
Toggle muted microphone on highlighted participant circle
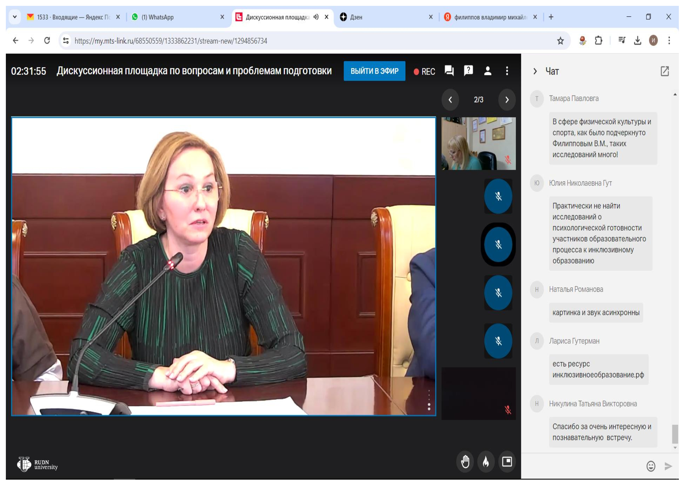pyautogui.click(x=498, y=245)
